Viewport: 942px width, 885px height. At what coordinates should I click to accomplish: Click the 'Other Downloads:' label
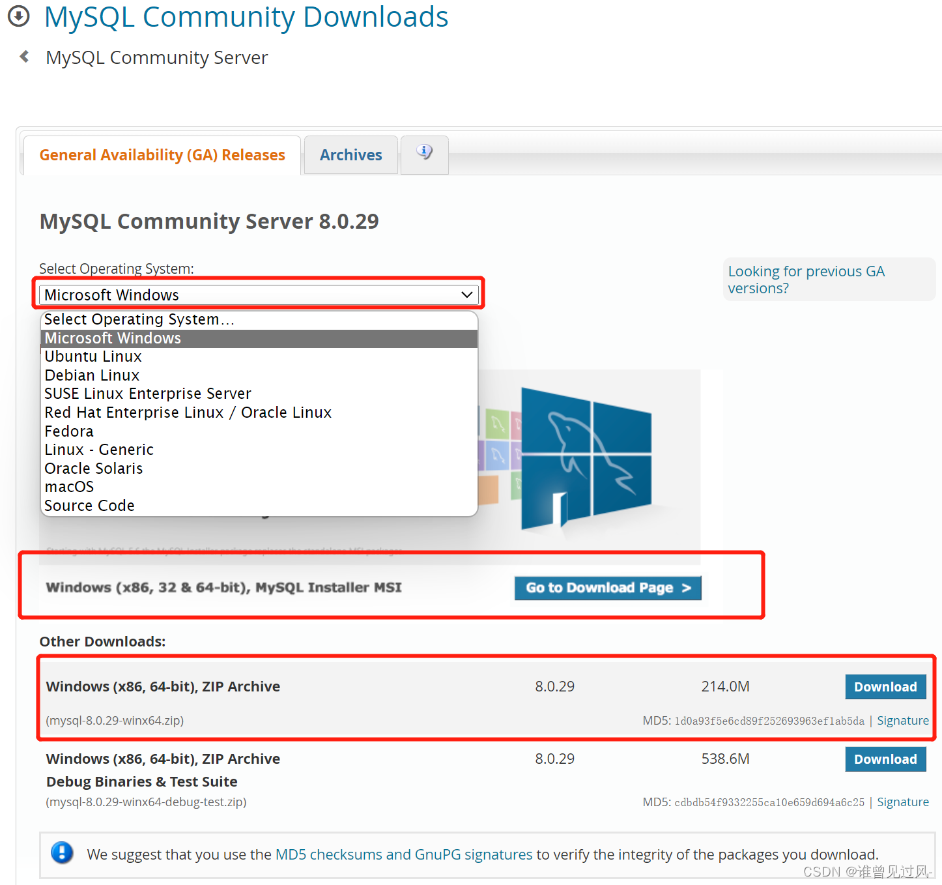pyautogui.click(x=102, y=641)
